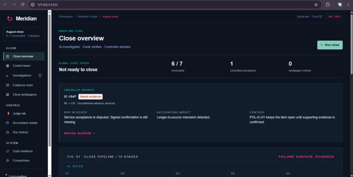Click the Close overview sidebar icon
This screenshot has height=177, width=353.
pos(7,56)
